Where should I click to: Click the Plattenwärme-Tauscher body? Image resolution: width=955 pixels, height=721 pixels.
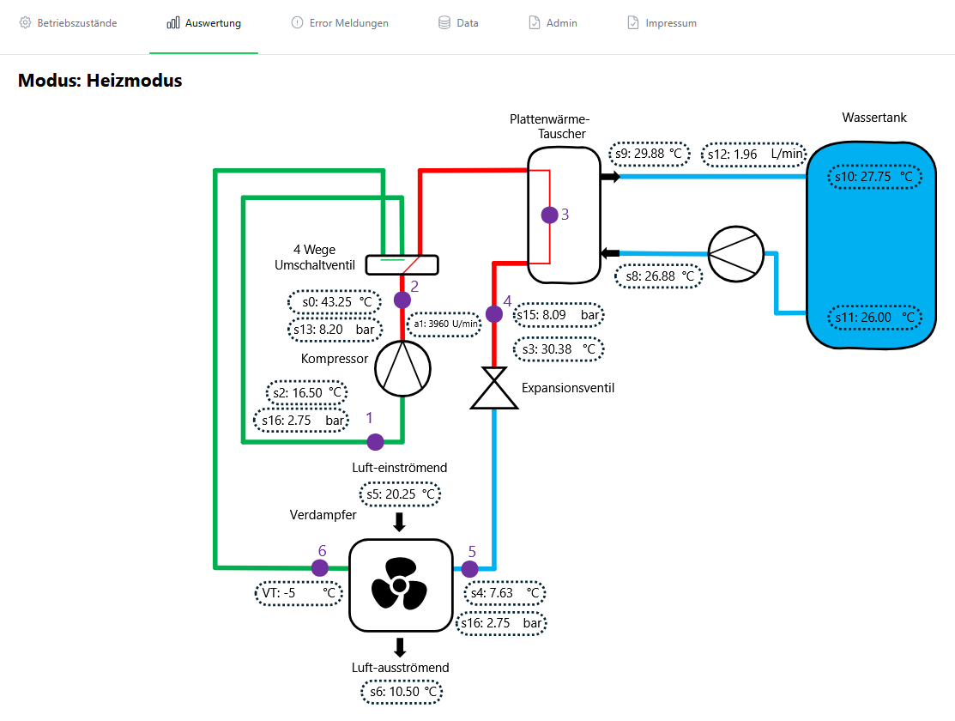564,215
